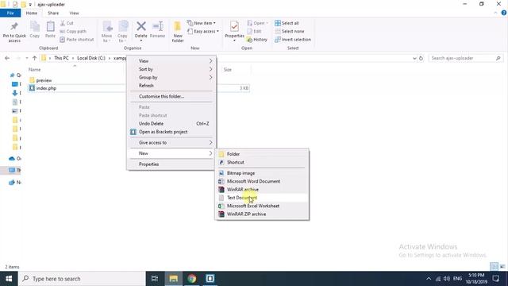Switch to the Share tab
The width and height of the screenshot is (508, 286).
pyautogui.click(x=53, y=13)
